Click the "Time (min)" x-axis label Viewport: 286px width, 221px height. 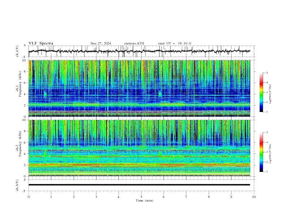pos(144,200)
